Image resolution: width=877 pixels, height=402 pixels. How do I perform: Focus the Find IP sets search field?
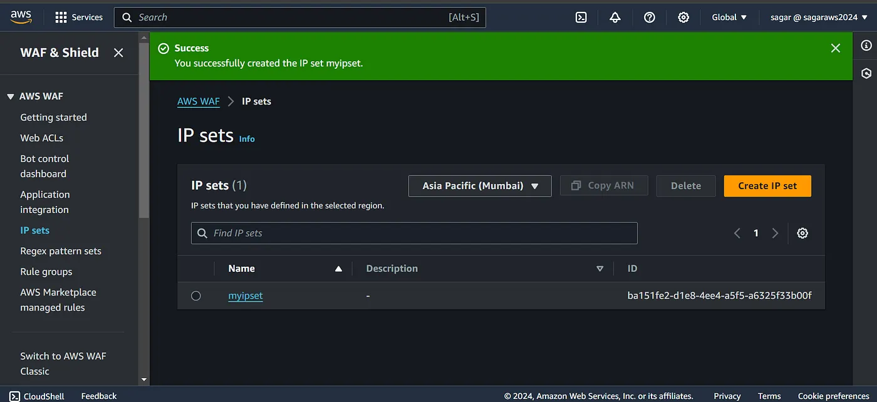click(x=414, y=233)
